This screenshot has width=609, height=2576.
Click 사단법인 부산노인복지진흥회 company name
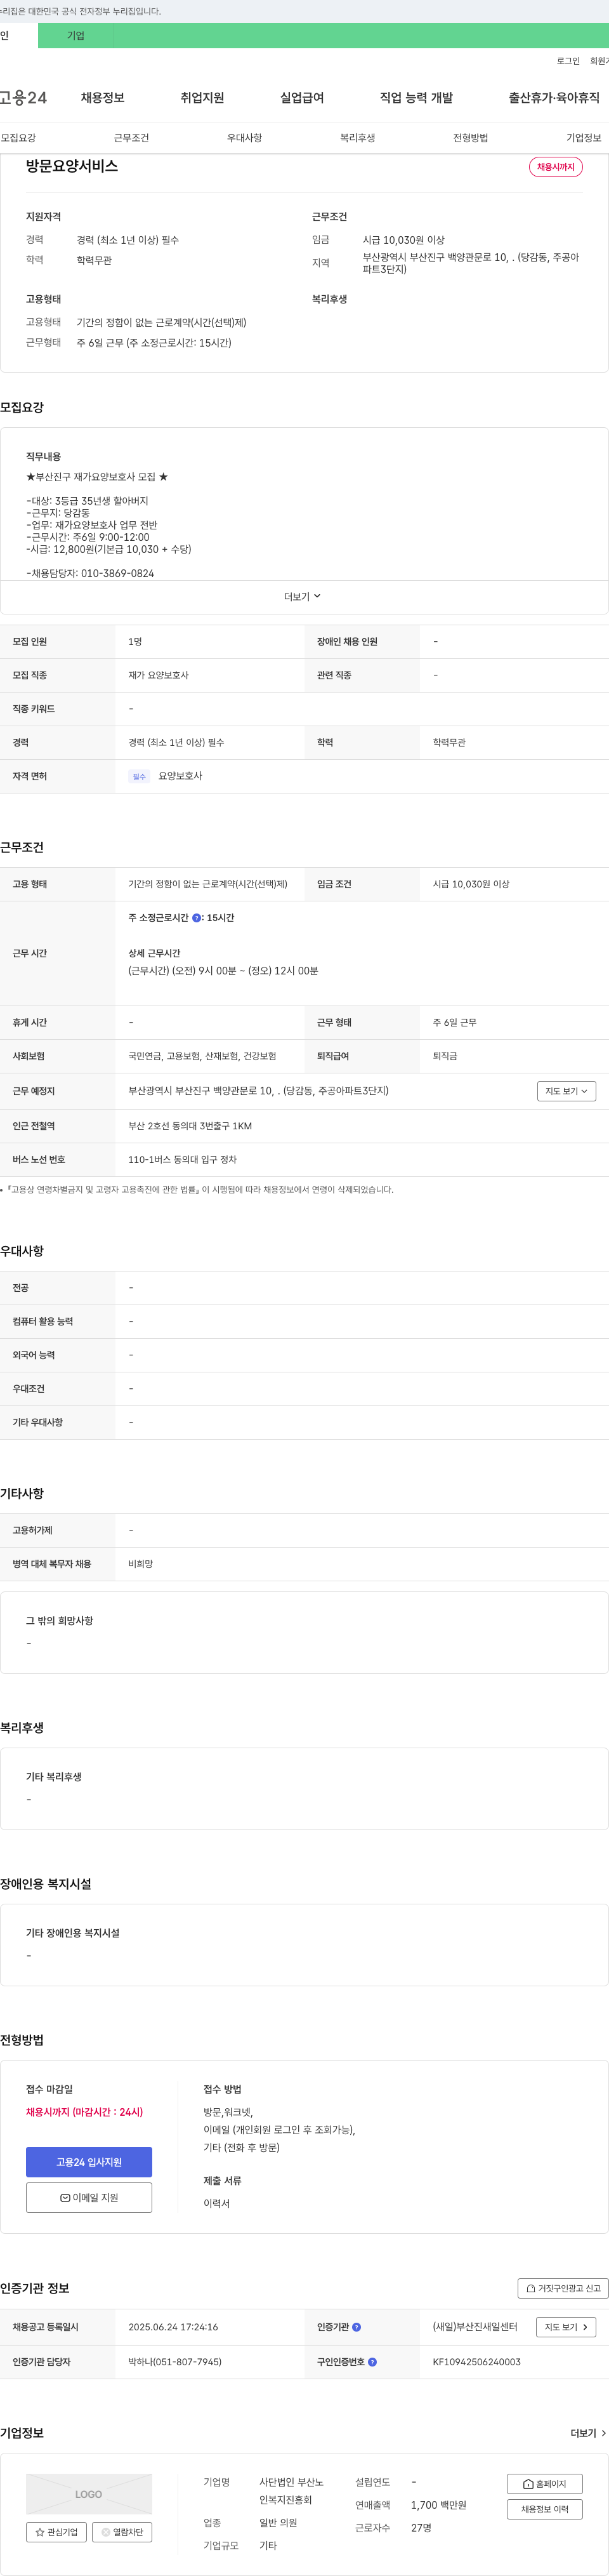coord(291,2491)
